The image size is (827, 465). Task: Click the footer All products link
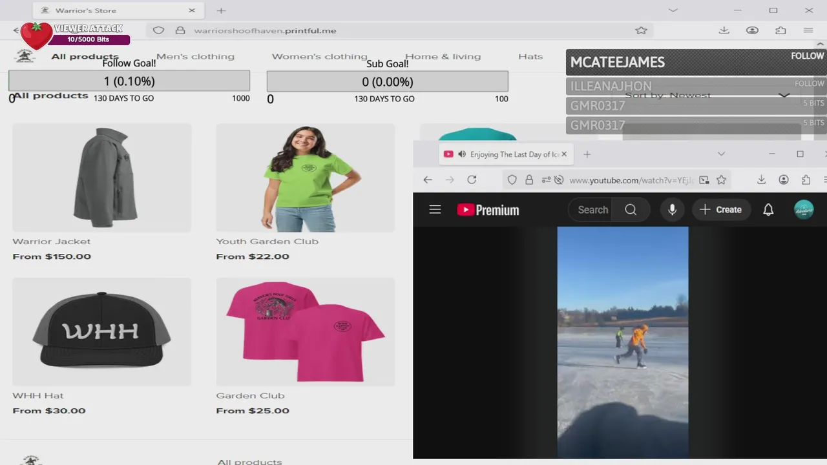click(249, 461)
